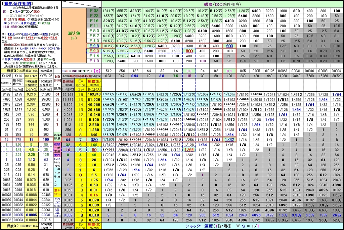Screen dimensions: 344x230
Task: Select the Ev value -2 cell
Action: pyautogui.click(x=81, y=185)
